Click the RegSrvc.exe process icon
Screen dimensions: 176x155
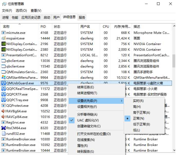click(4, 122)
